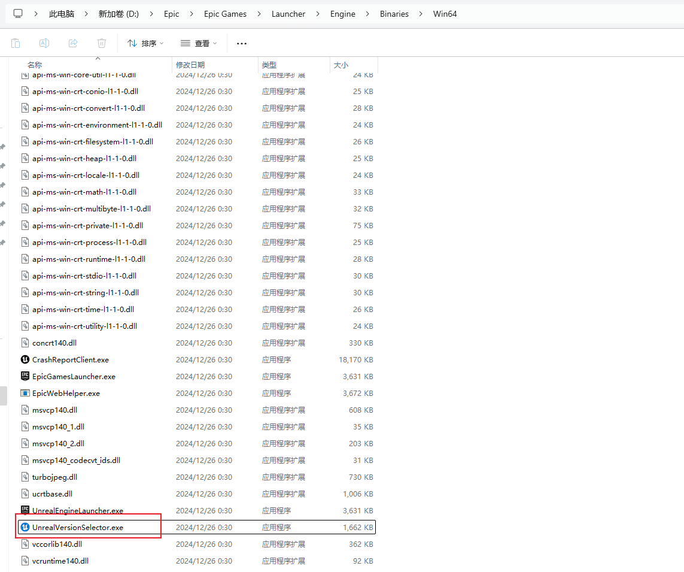Image resolution: width=684 pixels, height=572 pixels.
Task: Go to Engine in breadcrumb
Action: (x=342, y=14)
